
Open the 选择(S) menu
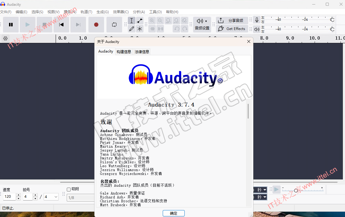[x=37, y=12]
